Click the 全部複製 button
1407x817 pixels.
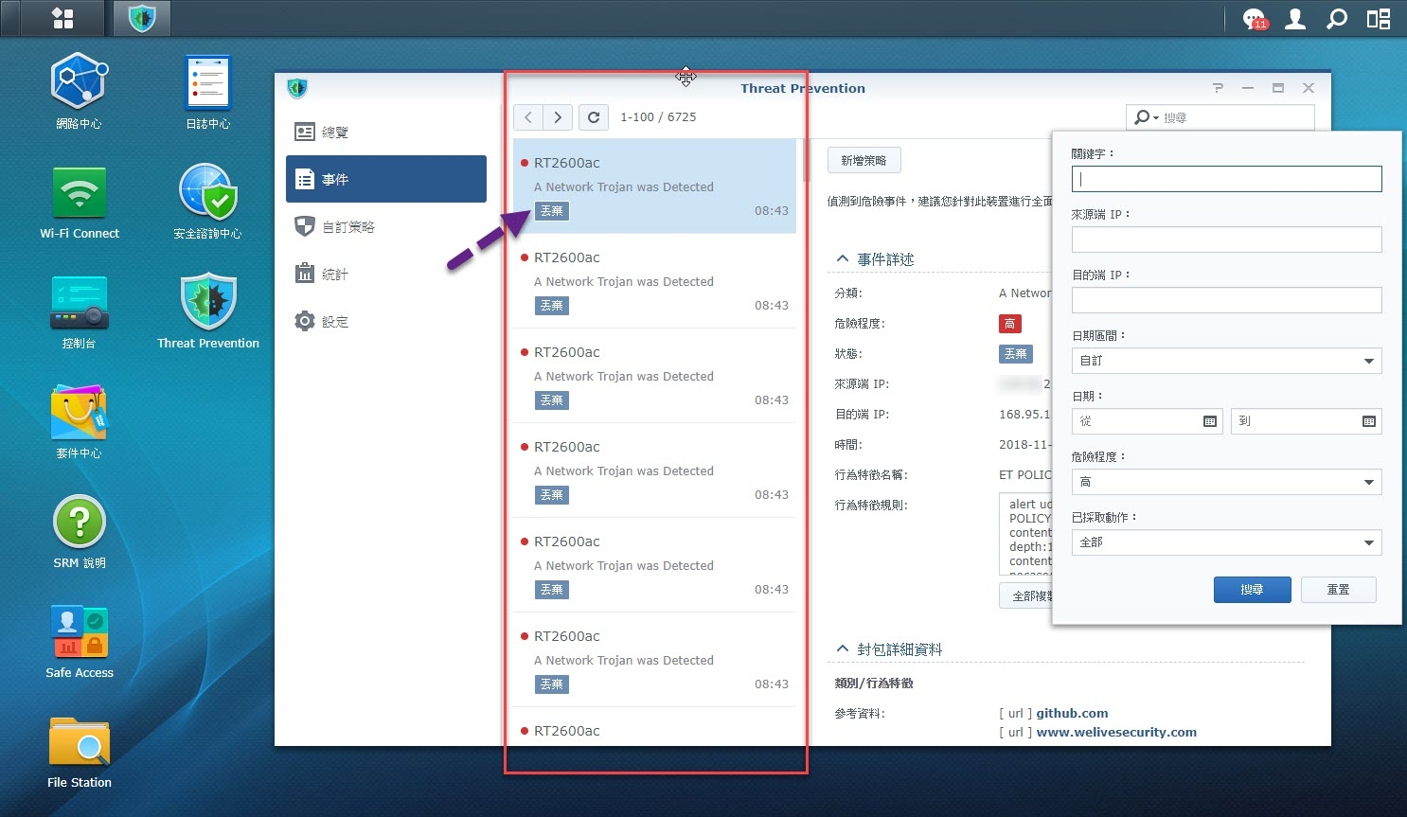[x=1026, y=596]
